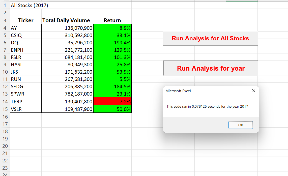Select the red TERP return cell
This screenshot has height=176, width=288.
coord(112,101)
